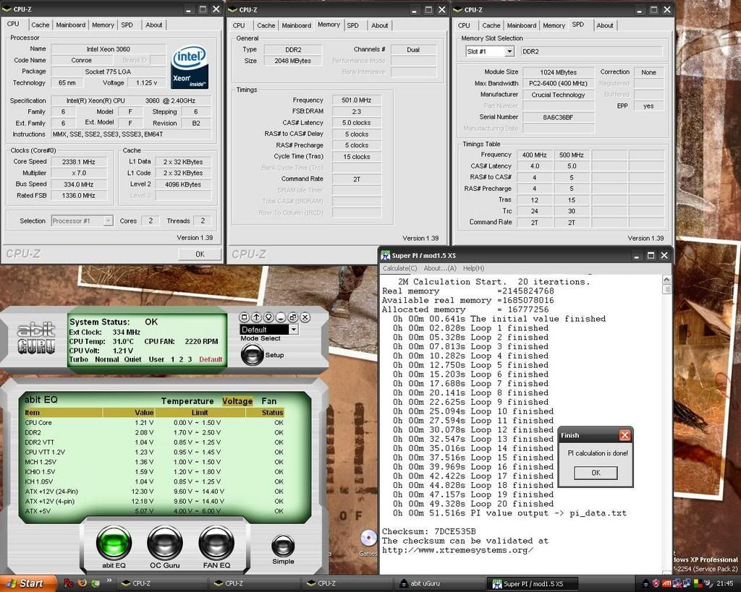Click the Simple mode round button
This screenshot has height=592, width=741.
click(283, 546)
